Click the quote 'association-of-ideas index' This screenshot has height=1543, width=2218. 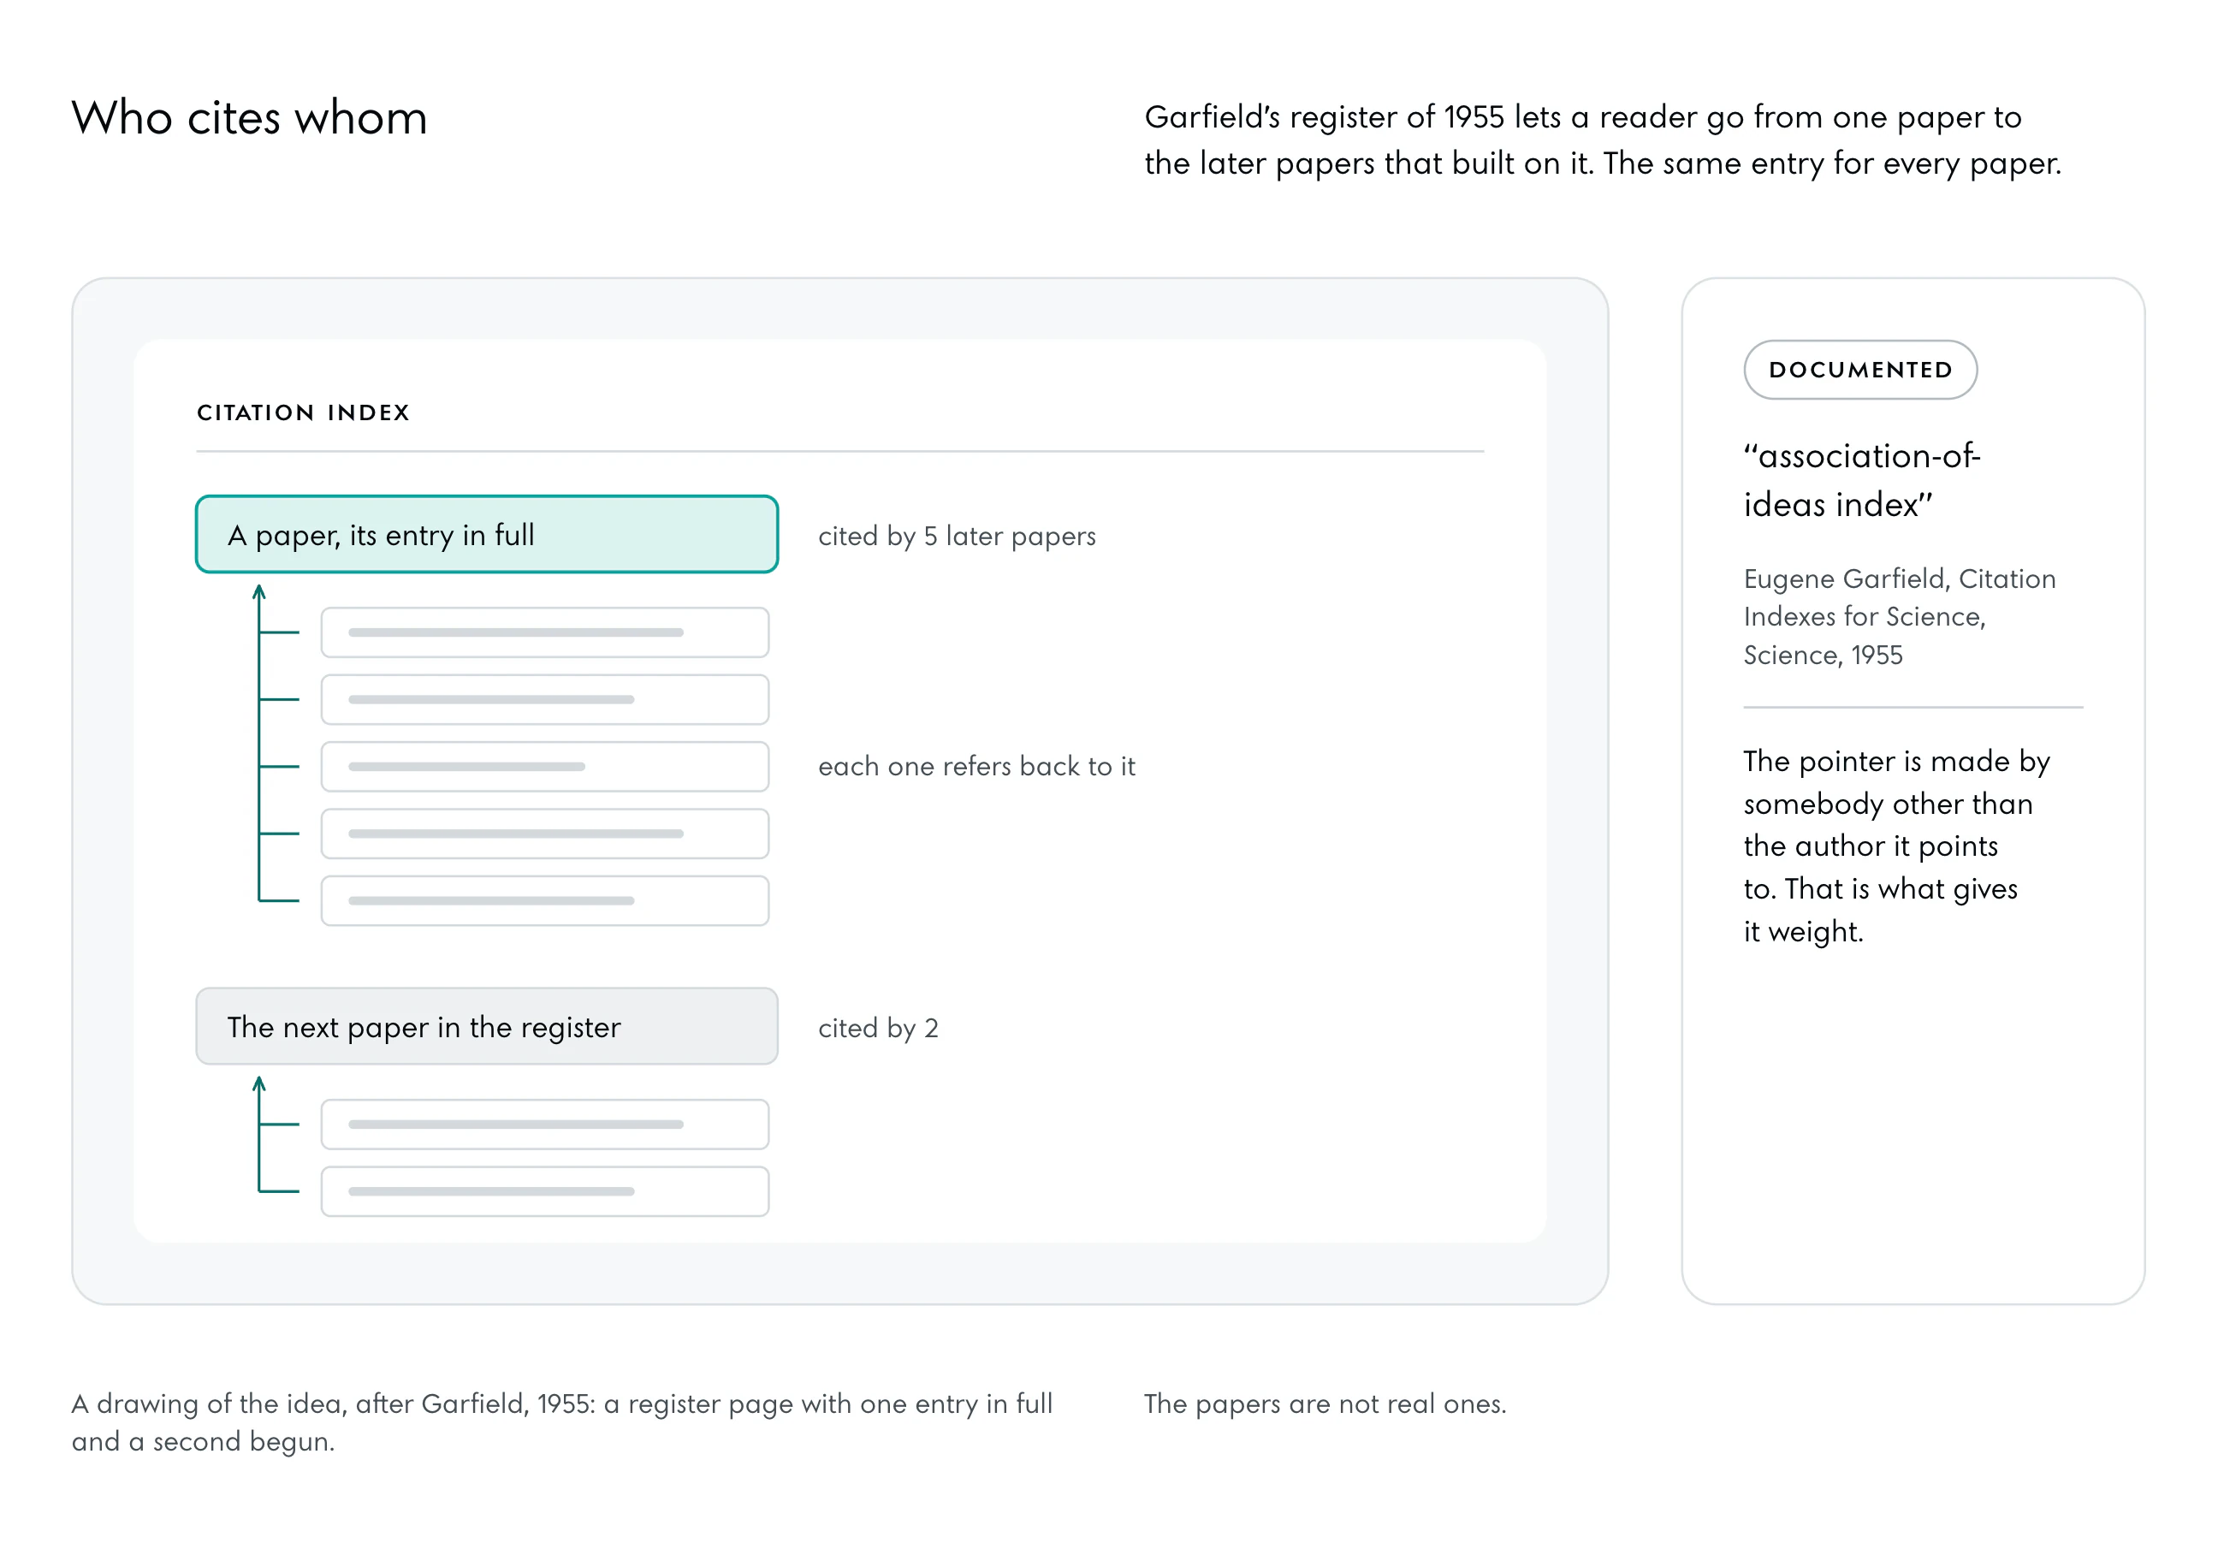[1861, 480]
